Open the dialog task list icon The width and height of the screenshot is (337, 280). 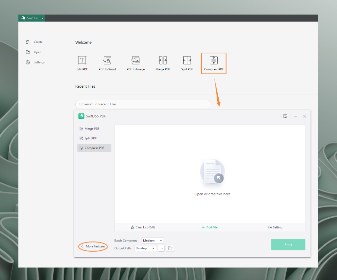click(x=285, y=116)
